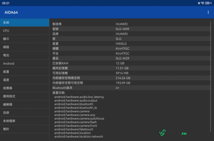Screen dimensions: 214x141
Task: Click android.hardware.audio.low_latency entry
Action: (79, 97)
